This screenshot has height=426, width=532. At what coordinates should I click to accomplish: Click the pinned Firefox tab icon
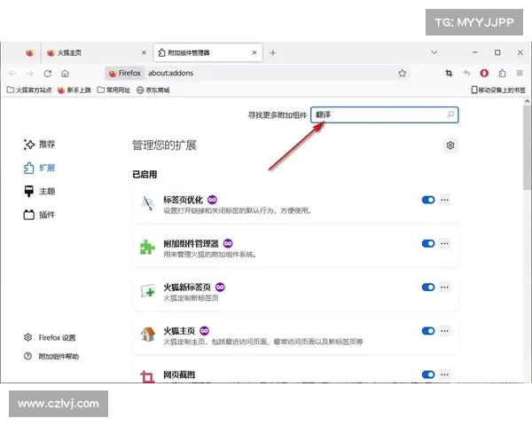coord(30,52)
